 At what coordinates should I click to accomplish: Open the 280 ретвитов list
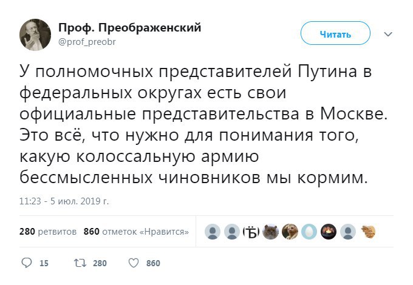[x=48, y=232]
